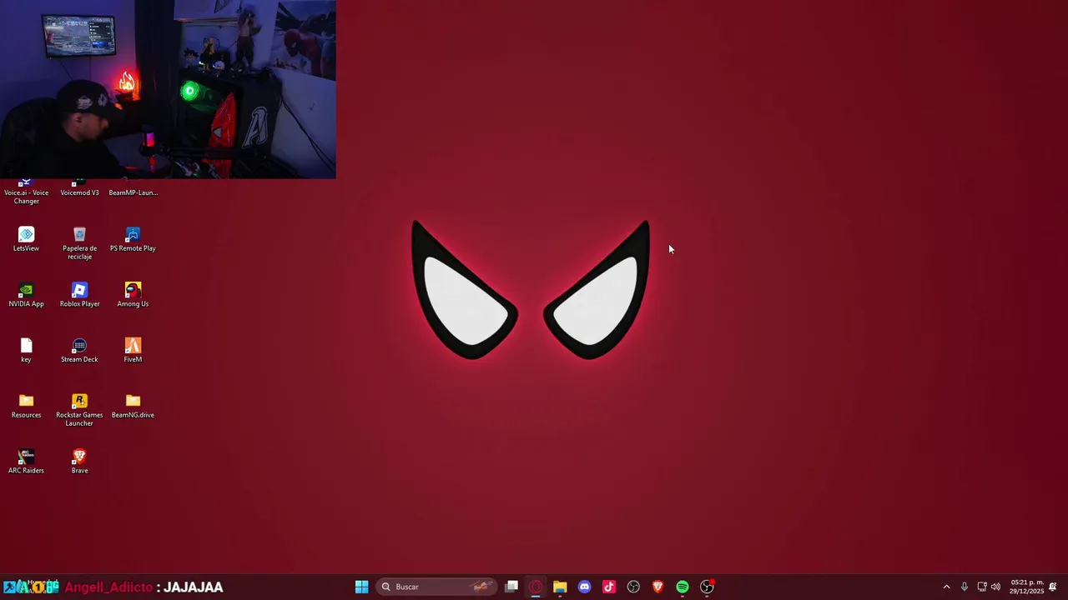Open clock and calendar showing 05:21 p. m.

(1026, 587)
